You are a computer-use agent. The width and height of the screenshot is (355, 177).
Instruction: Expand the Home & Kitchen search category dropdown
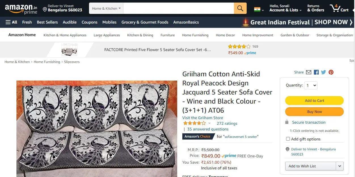(106, 9)
